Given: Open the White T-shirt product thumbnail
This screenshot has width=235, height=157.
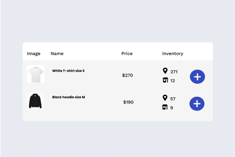Looking at the screenshot, I should coord(36,74).
